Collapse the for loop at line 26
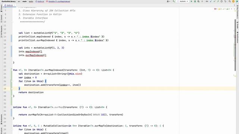The width and height of the screenshot is (239, 134). (x=12, y=81)
